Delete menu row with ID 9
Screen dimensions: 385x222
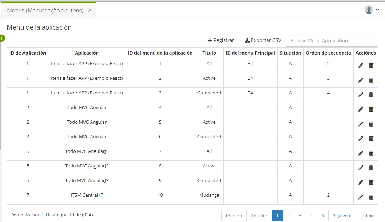point(371,182)
